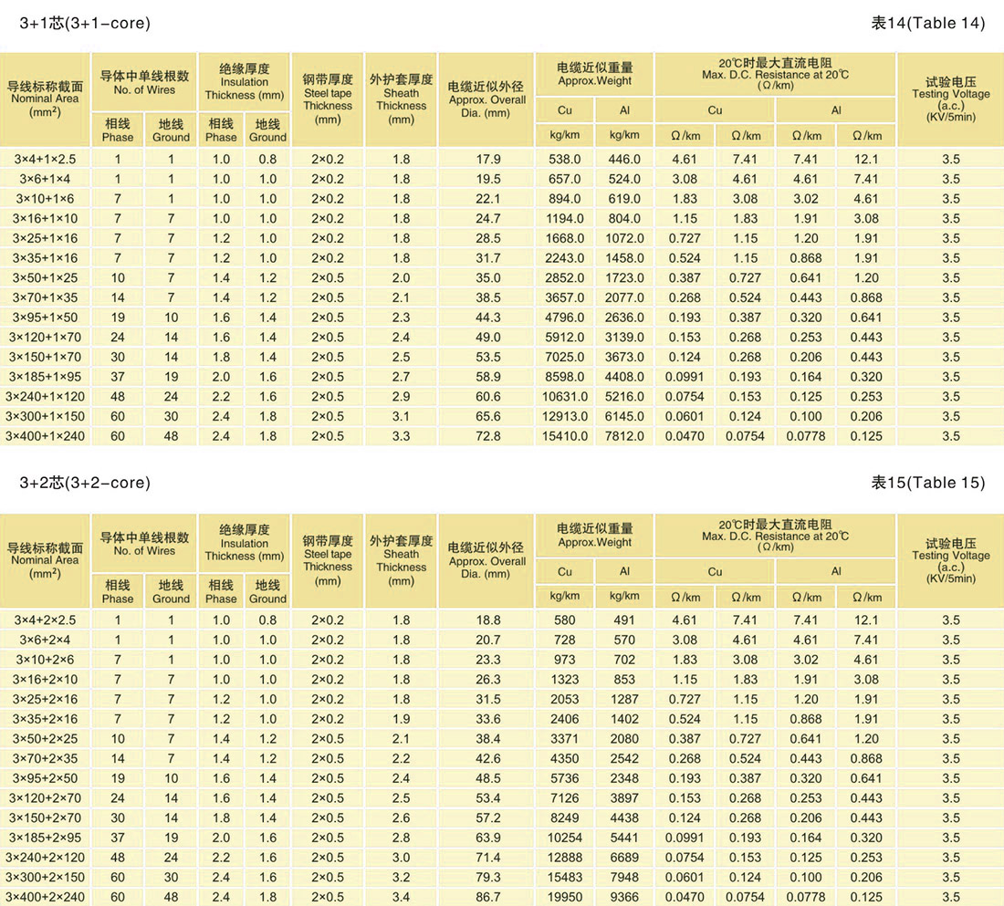
Task: Select the row label "3×10+1×6"
Action: (45, 199)
